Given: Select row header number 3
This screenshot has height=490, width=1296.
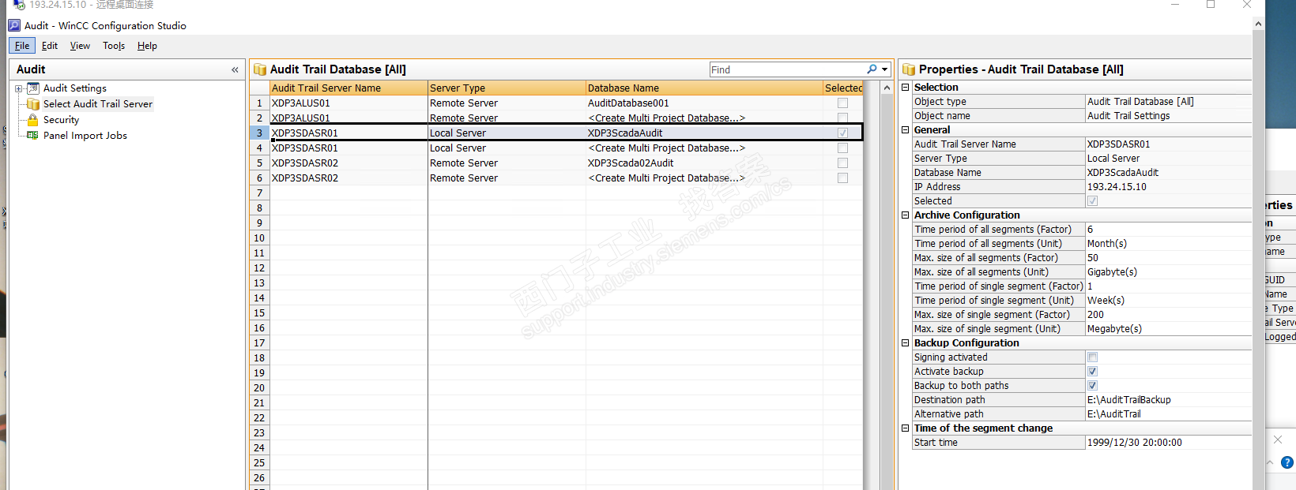Looking at the screenshot, I should (259, 133).
